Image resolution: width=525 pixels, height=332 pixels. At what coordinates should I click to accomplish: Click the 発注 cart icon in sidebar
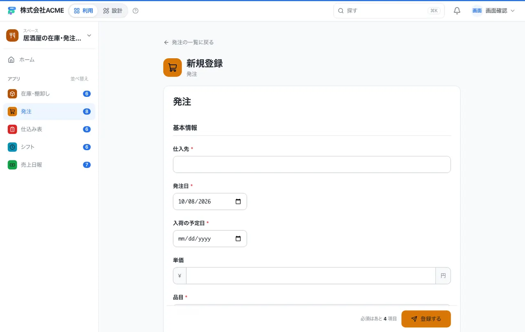pos(12,112)
